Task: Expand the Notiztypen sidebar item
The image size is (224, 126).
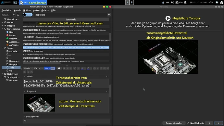Action: (x=3, y=74)
